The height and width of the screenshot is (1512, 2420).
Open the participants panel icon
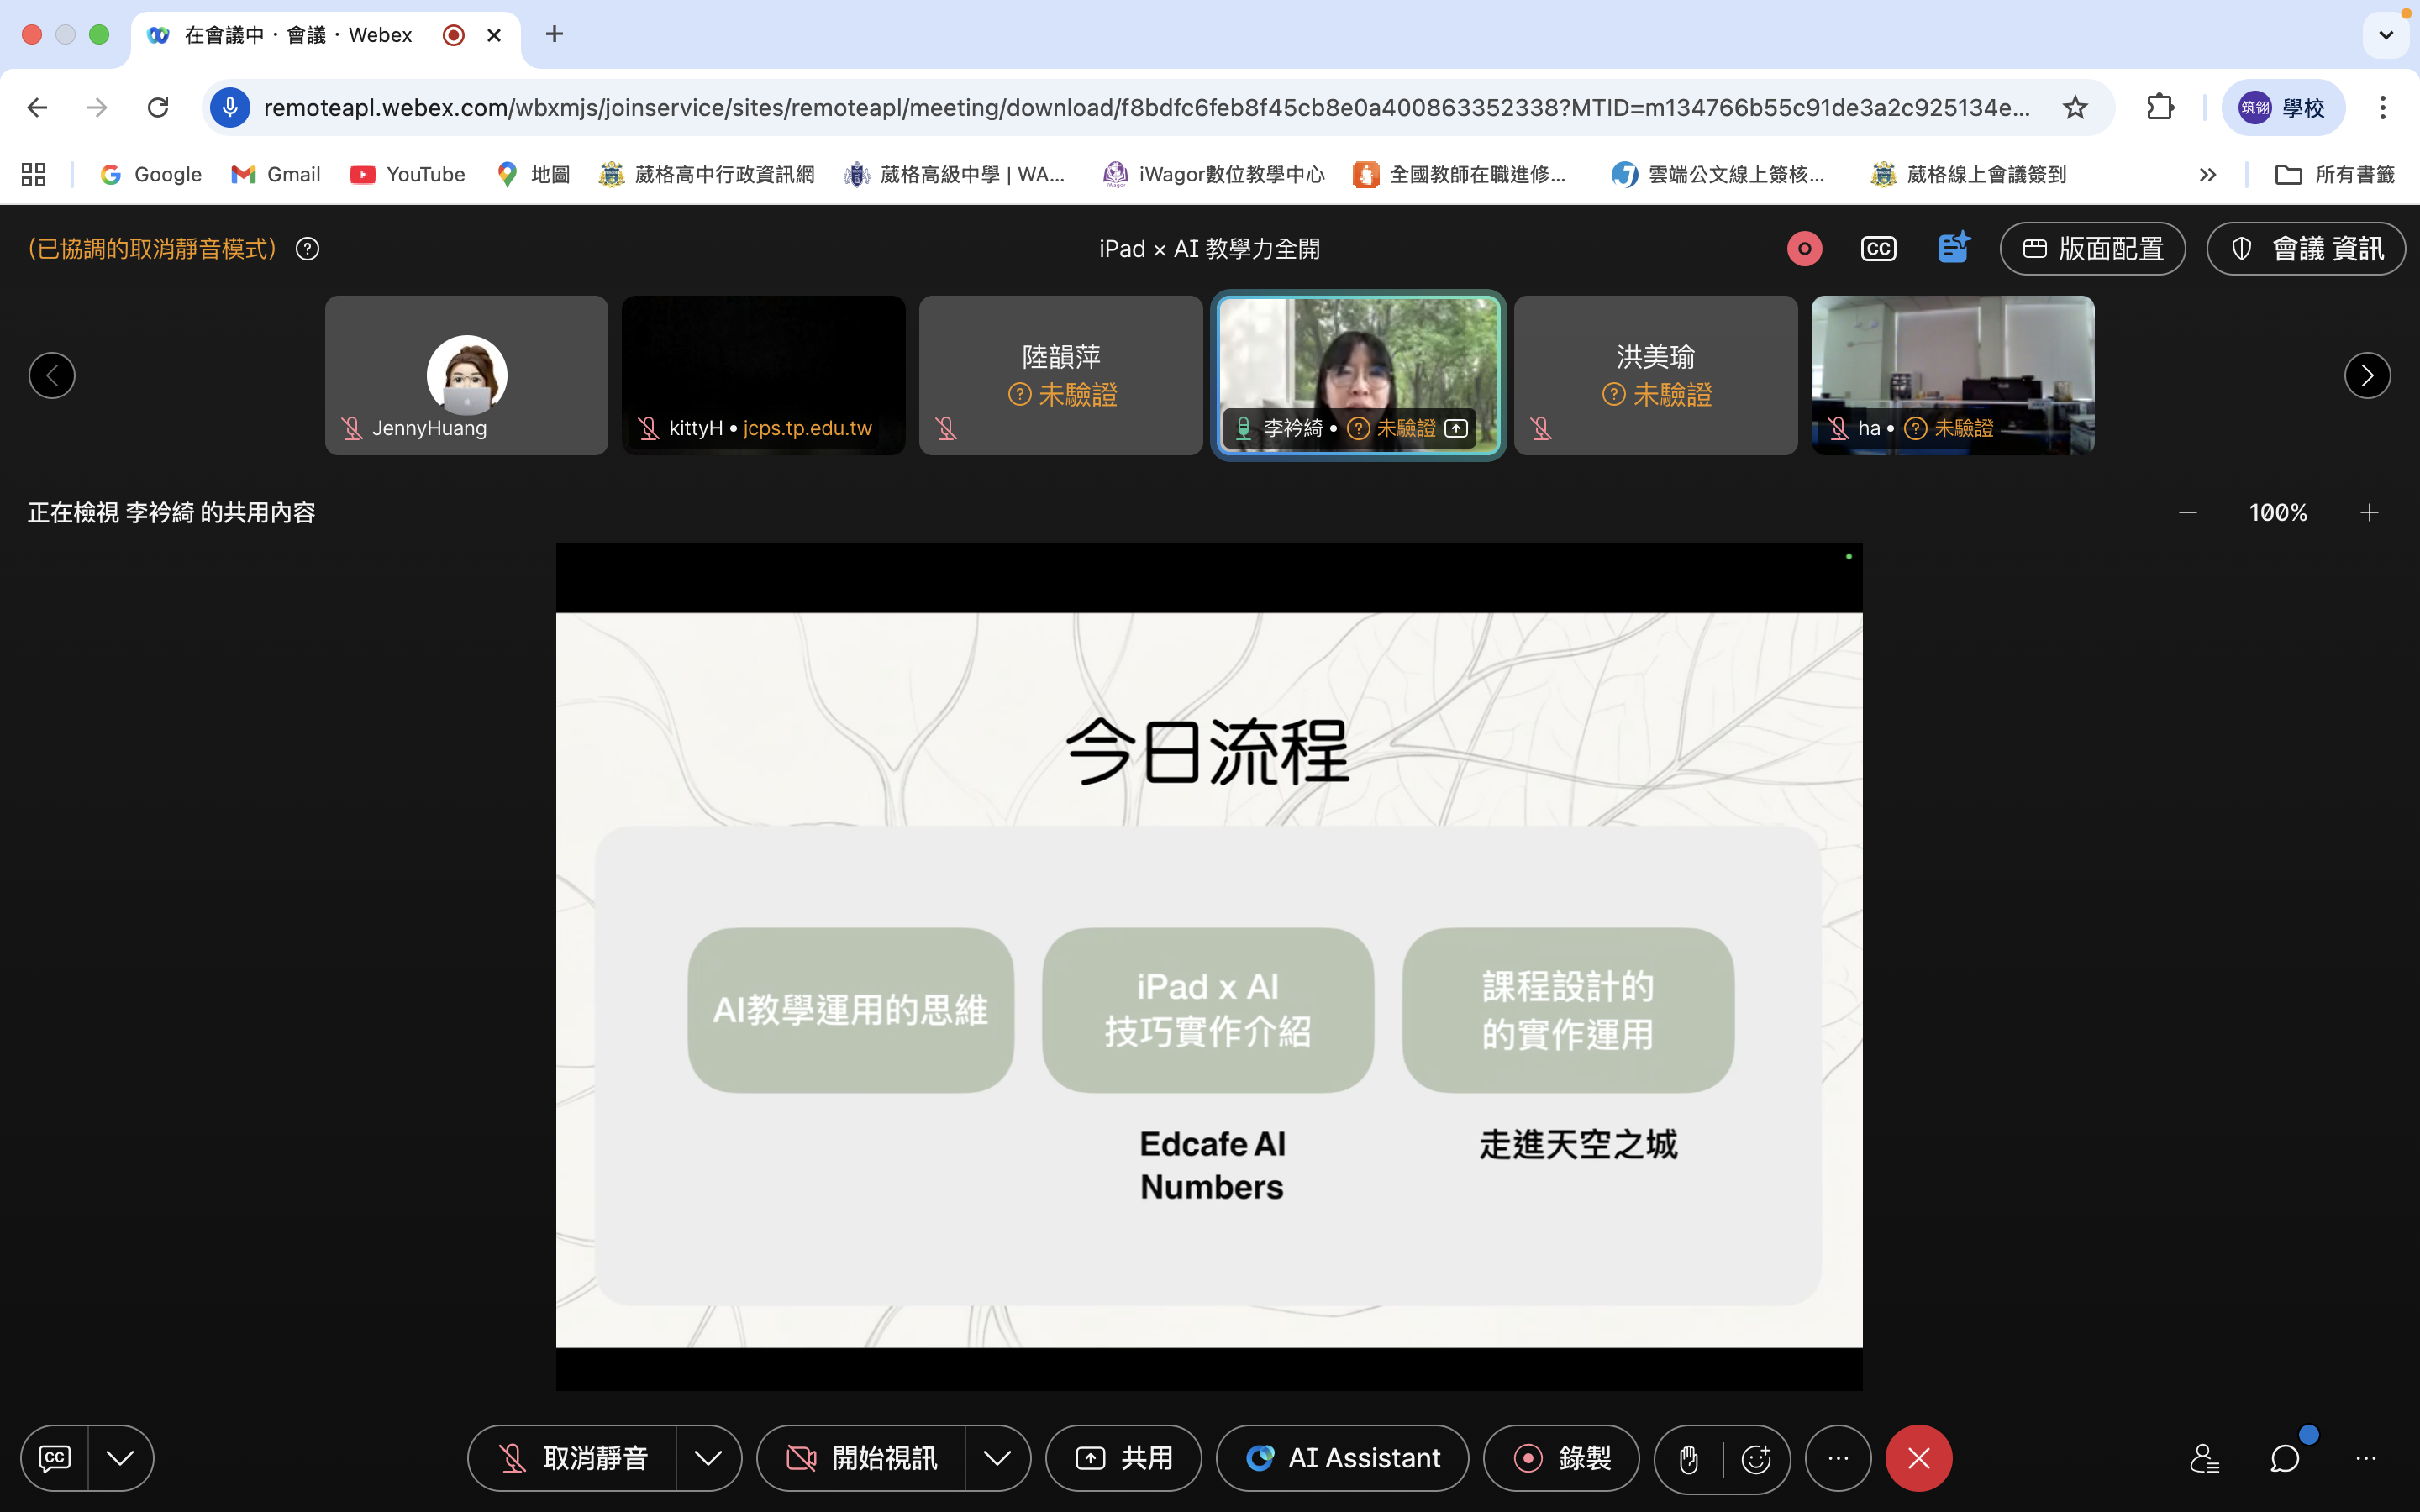tap(2204, 1458)
